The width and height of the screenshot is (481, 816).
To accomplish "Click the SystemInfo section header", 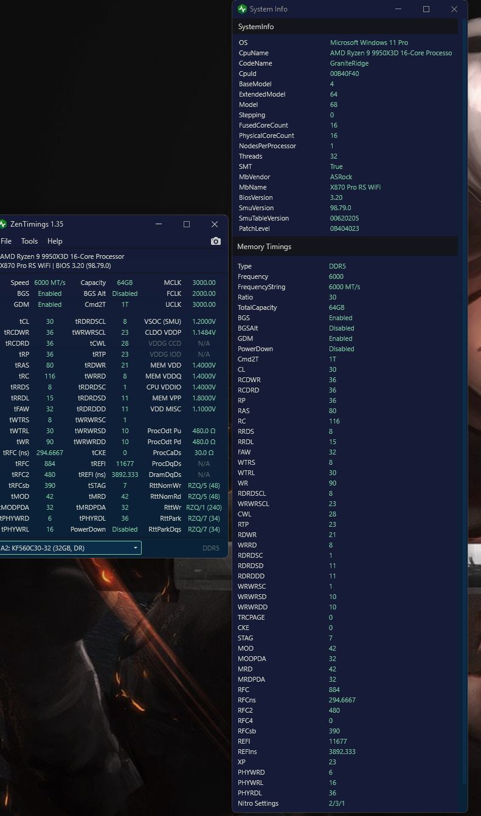I will 345,27.
